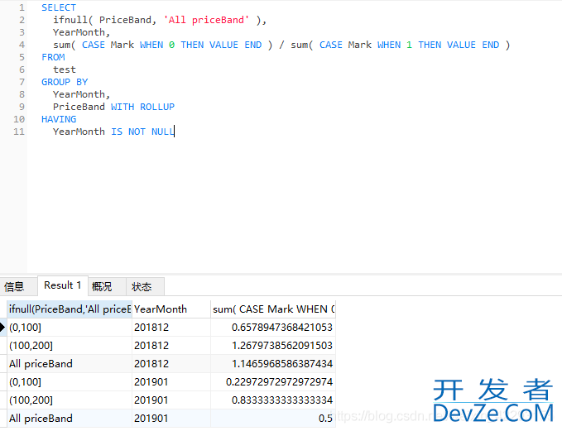
Task: Select cell with value 1.2679738562091503
Action: click(273, 345)
